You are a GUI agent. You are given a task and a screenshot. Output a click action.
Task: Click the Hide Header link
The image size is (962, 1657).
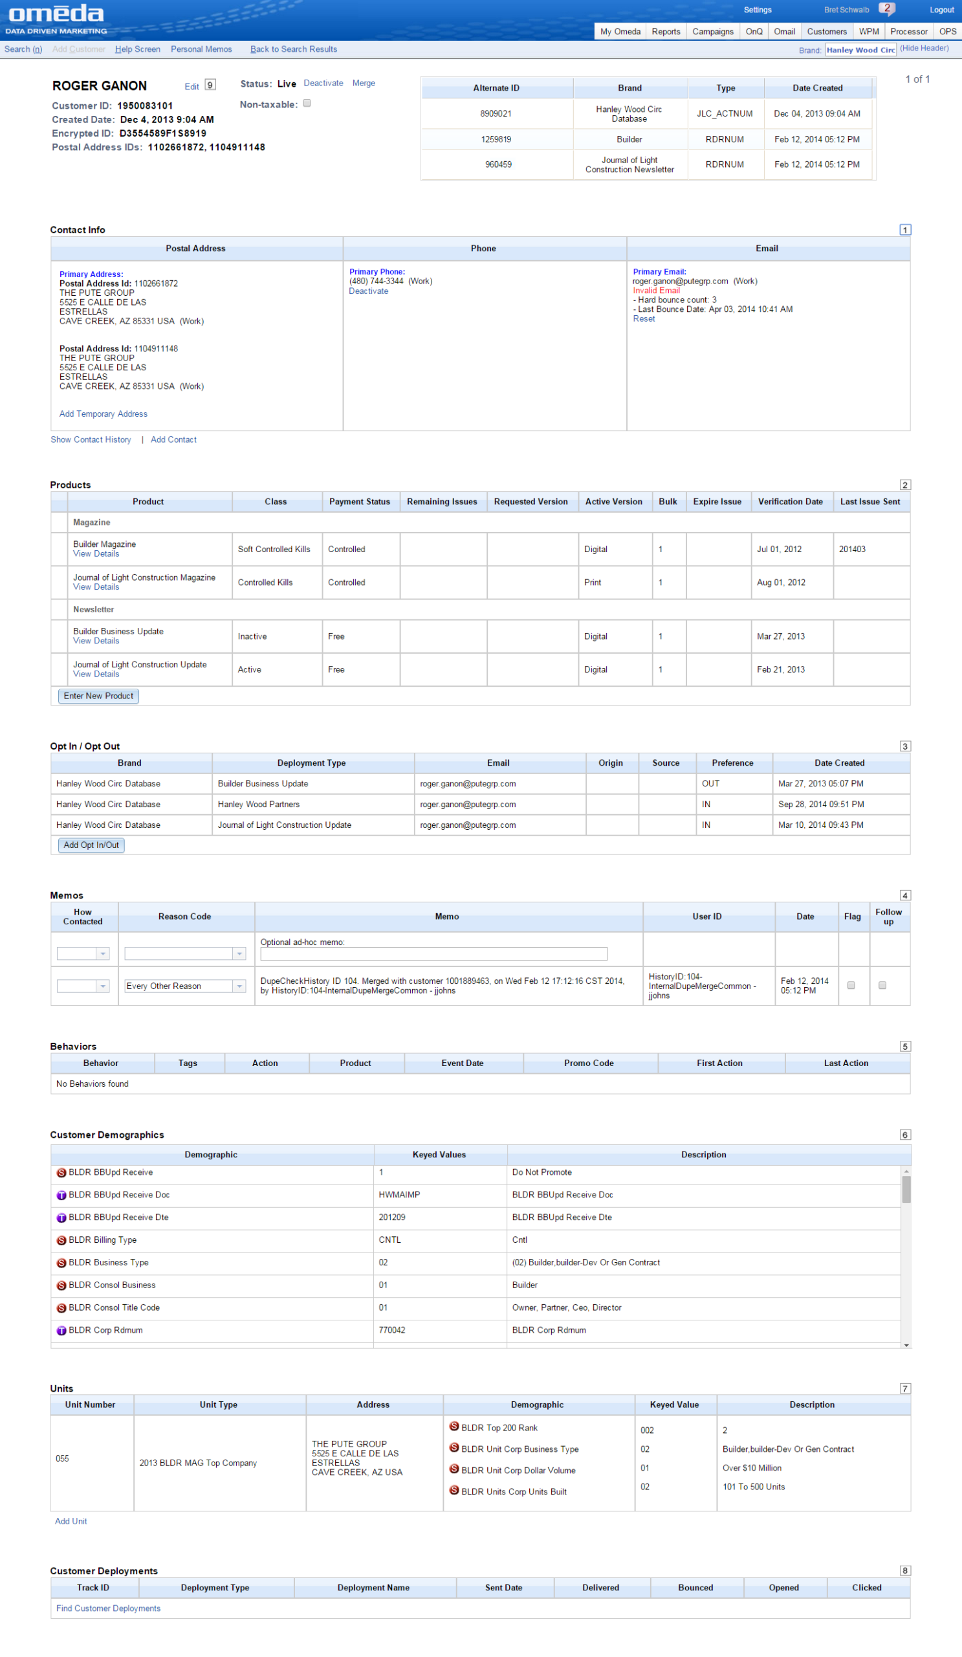click(x=924, y=49)
